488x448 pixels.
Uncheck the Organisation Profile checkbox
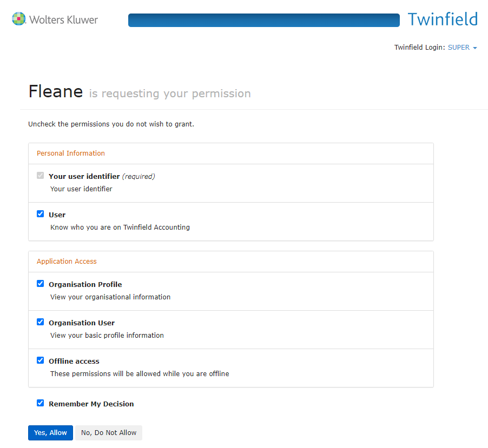pyautogui.click(x=40, y=284)
